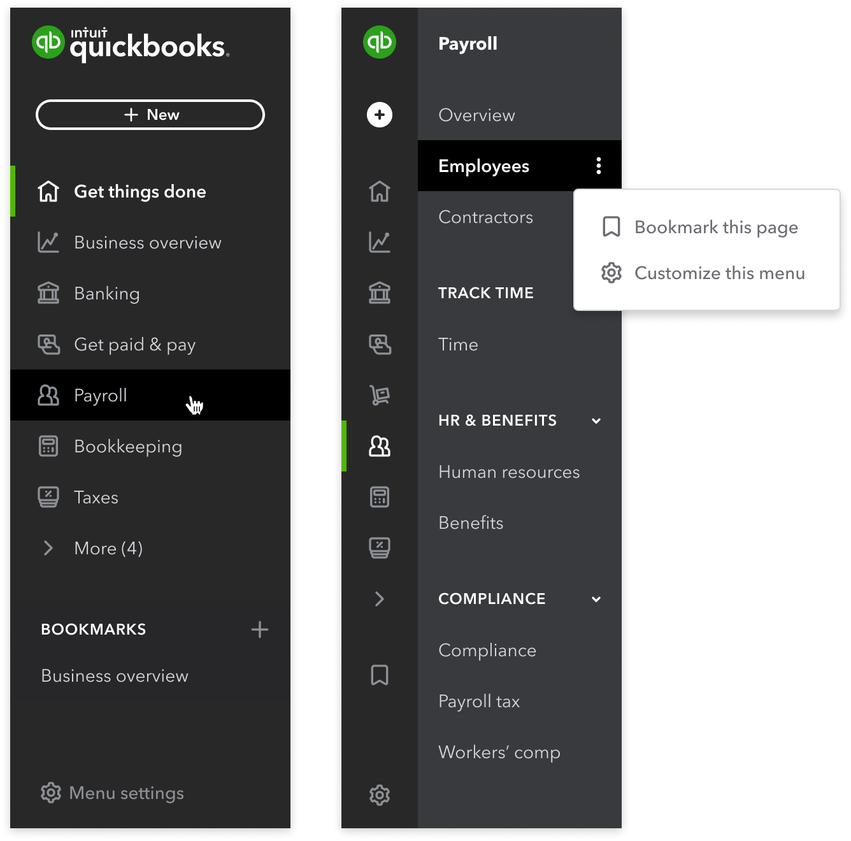Click the QuickBooks logo in expanded sidebar

pos(131,43)
